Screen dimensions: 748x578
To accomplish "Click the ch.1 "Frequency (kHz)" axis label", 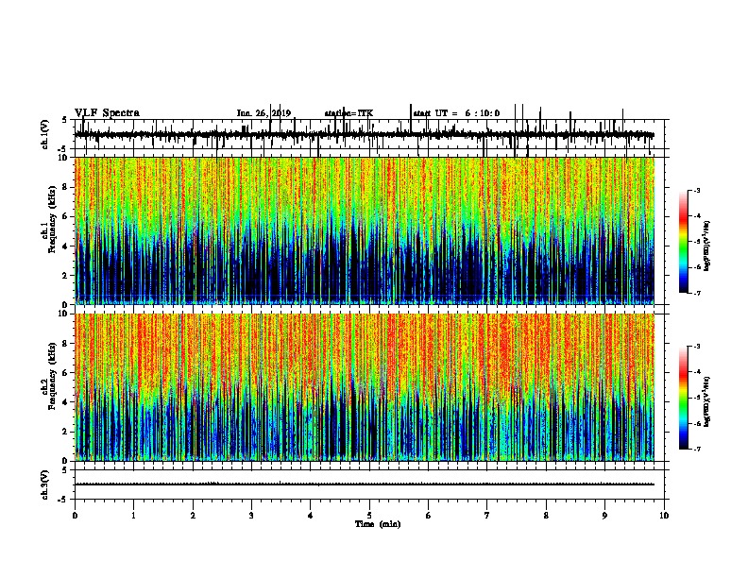I will tap(52, 220).
